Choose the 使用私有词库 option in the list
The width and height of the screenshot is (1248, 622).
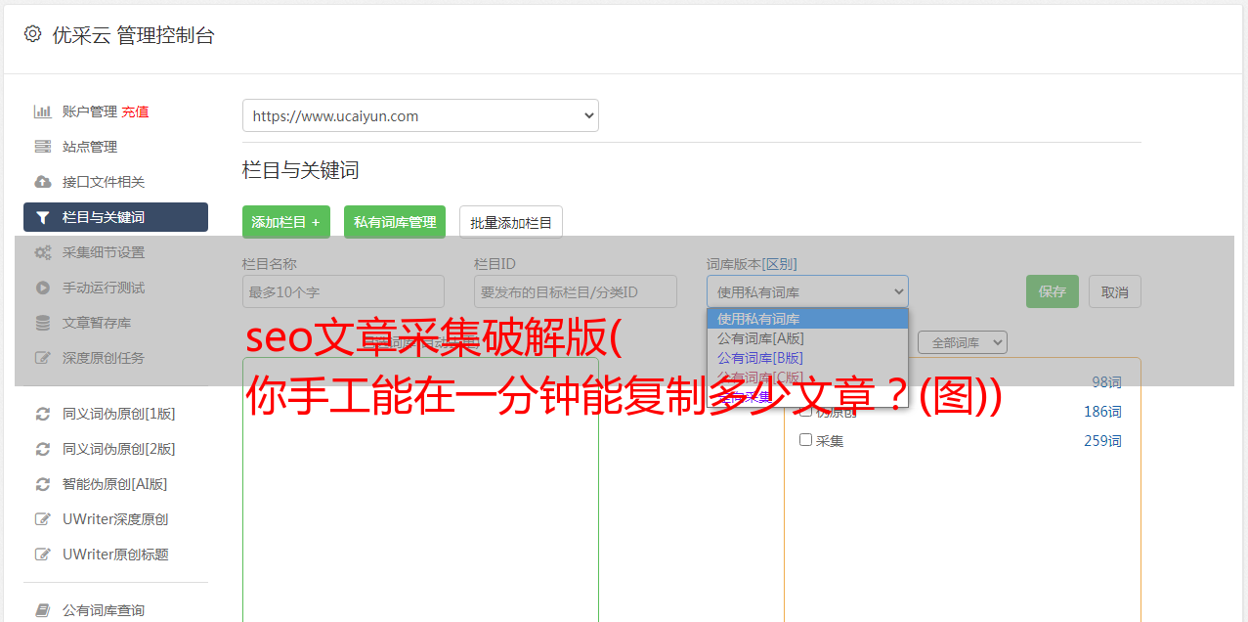click(807, 319)
